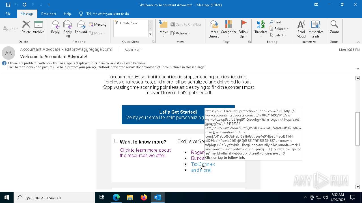Open File Explorer from taskbar

[x=130, y=197]
